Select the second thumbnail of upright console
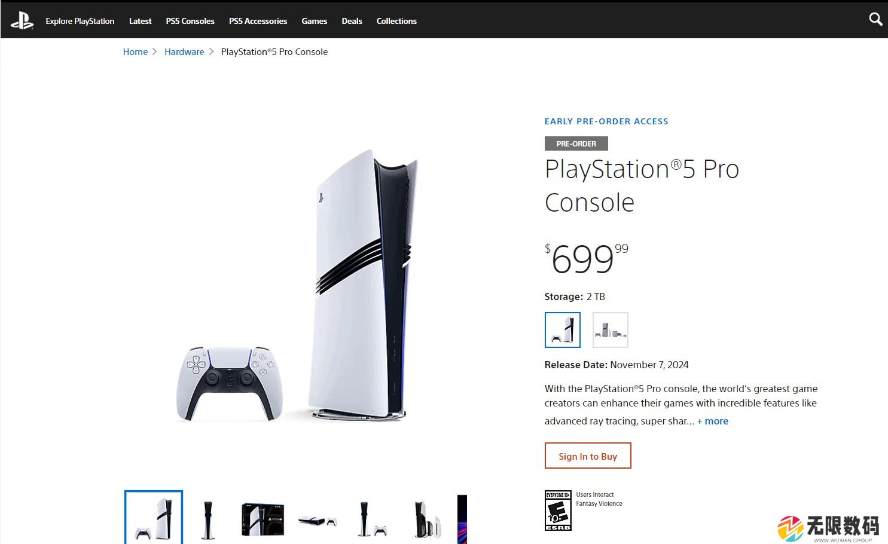 point(208,519)
